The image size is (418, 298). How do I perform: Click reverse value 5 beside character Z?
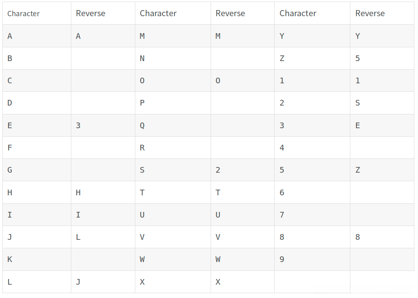coord(358,58)
